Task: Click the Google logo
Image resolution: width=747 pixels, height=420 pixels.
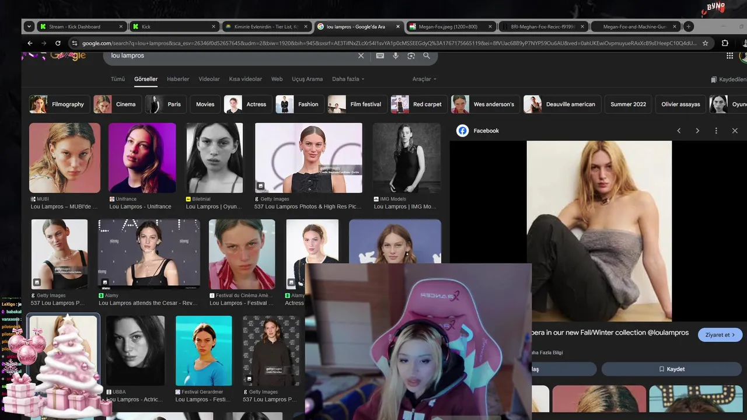Action: 68,55
